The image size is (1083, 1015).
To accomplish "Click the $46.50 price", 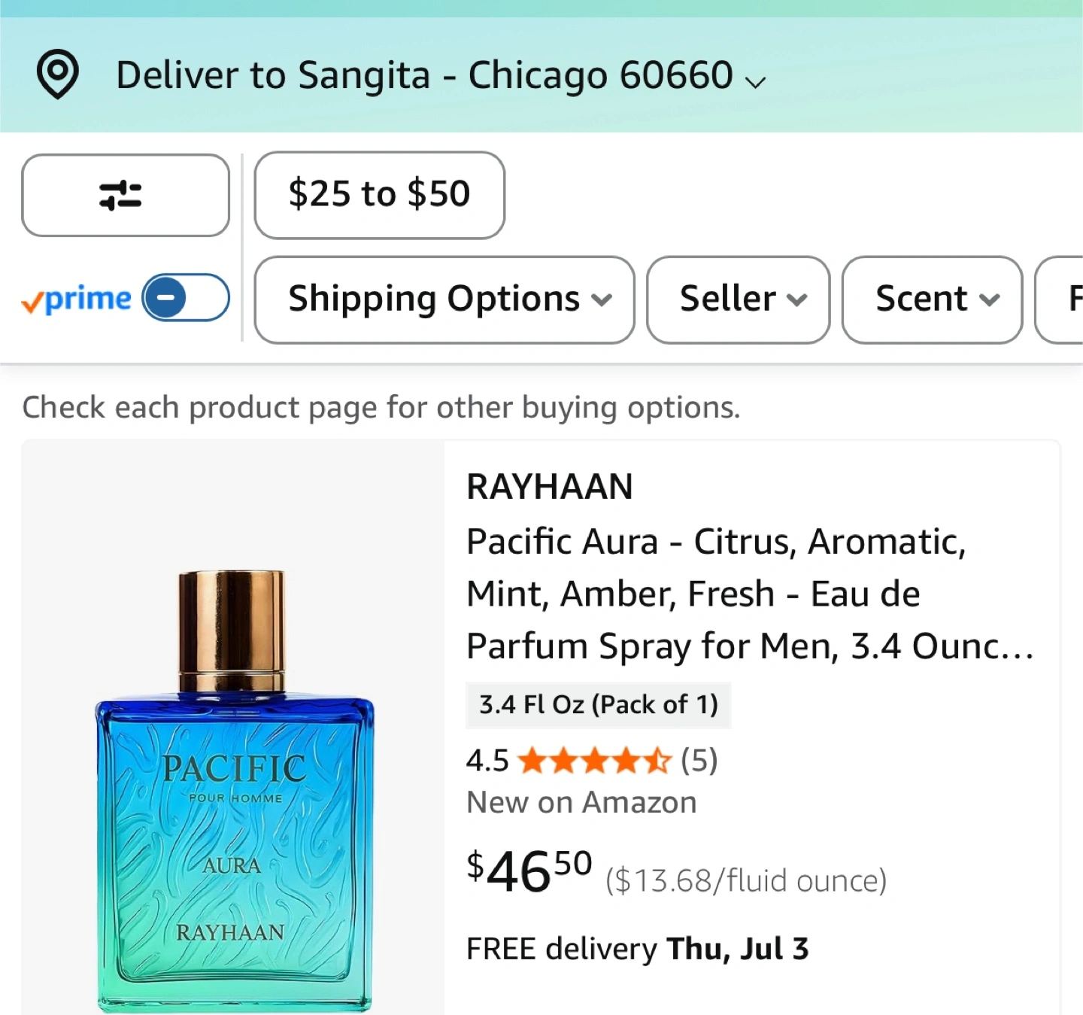I will [x=529, y=871].
